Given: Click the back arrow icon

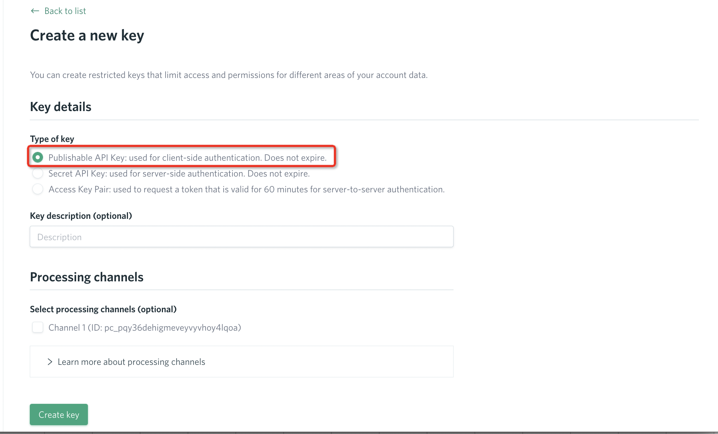Looking at the screenshot, I should pos(35,11).
